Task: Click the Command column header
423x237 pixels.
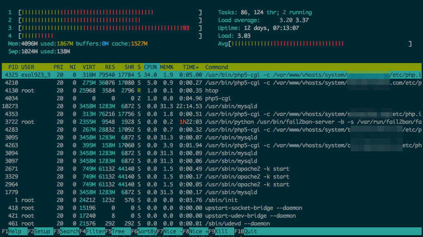Action: (217, 67)
